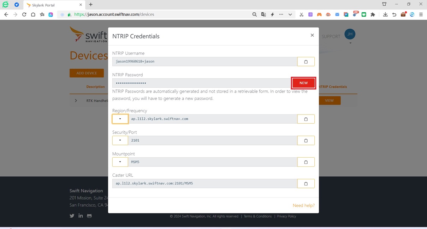Open the Privacy Policy link
Screen dimensions: 427x229
286,216
